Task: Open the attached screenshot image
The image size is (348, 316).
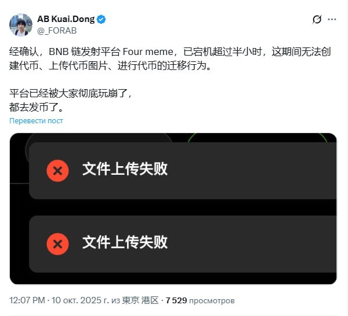Action: (x=173, y=208)
